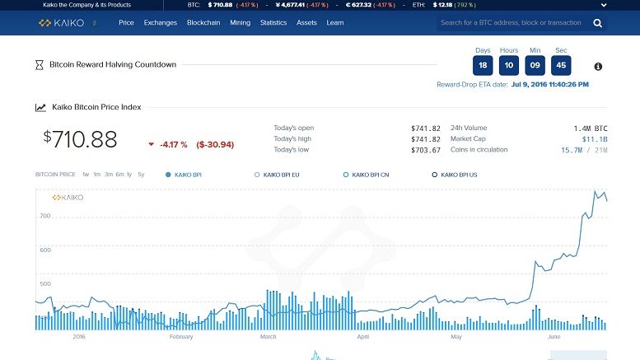Click the Hours countdown box showing 10
Image resolution: width=640 pixels, height=360 pixels.
click(x=509, y=65)
